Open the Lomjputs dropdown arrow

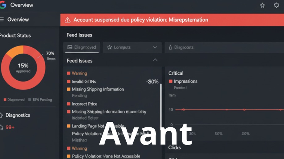coord(155,47)
